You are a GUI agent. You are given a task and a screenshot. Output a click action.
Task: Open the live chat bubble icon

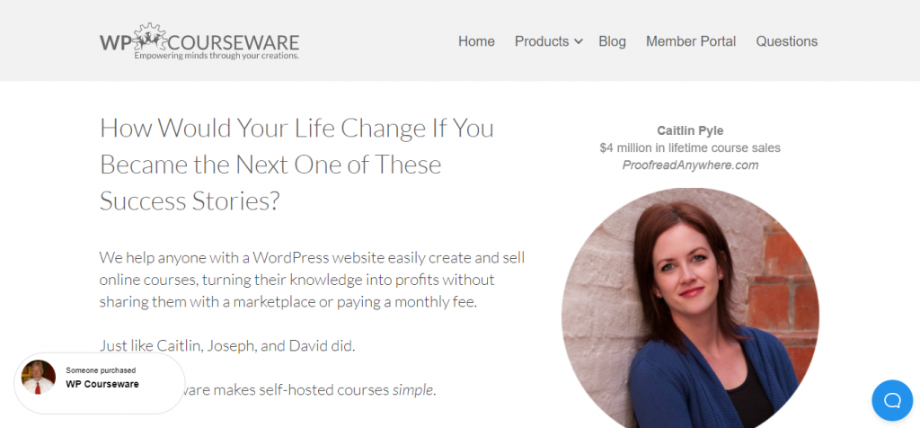[x=892, y=400]
